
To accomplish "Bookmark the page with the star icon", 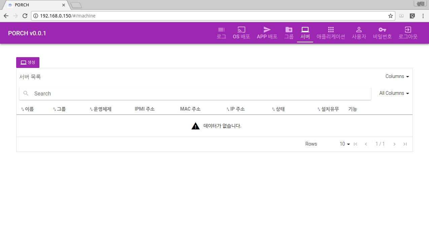I will point(390,16).
